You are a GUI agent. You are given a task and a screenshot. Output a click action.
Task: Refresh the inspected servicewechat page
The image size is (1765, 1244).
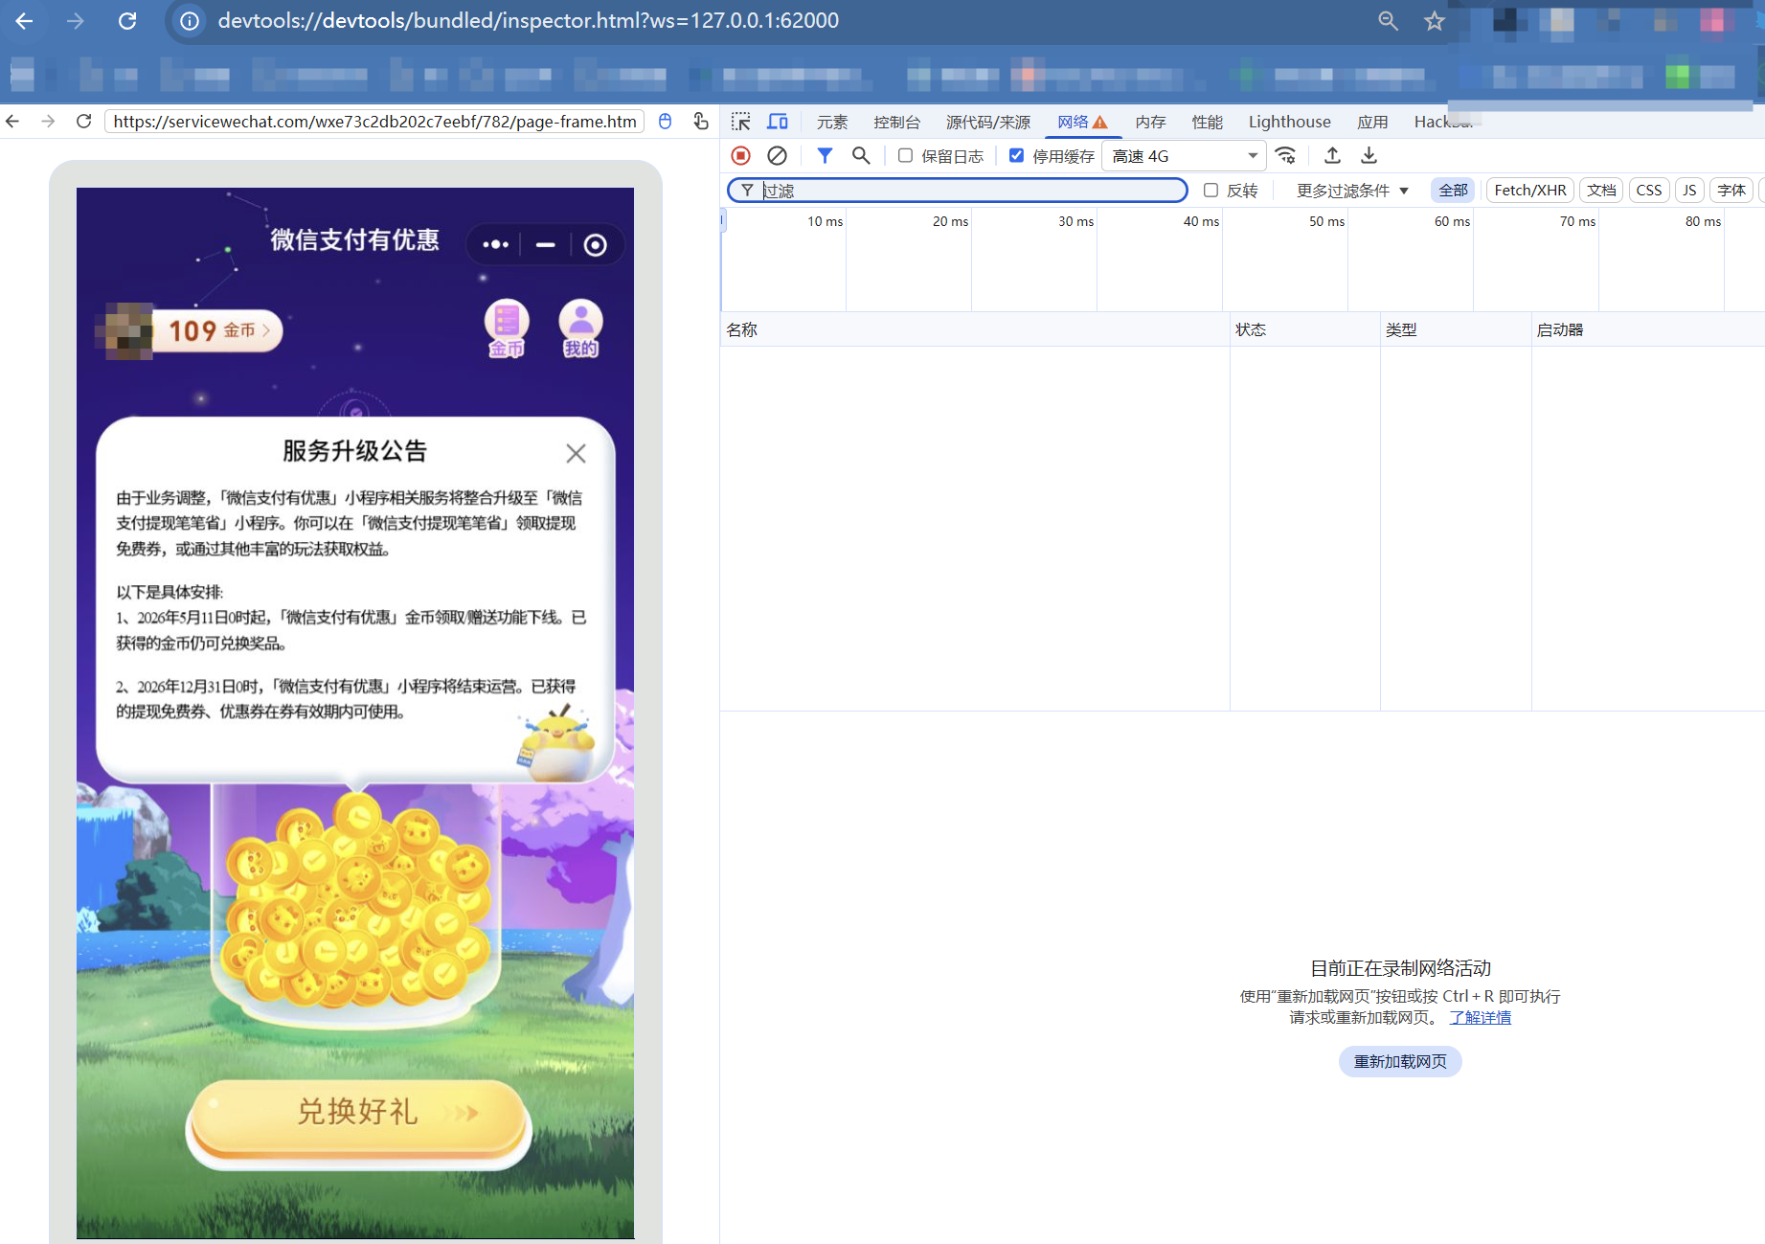[x=84, y=122]
